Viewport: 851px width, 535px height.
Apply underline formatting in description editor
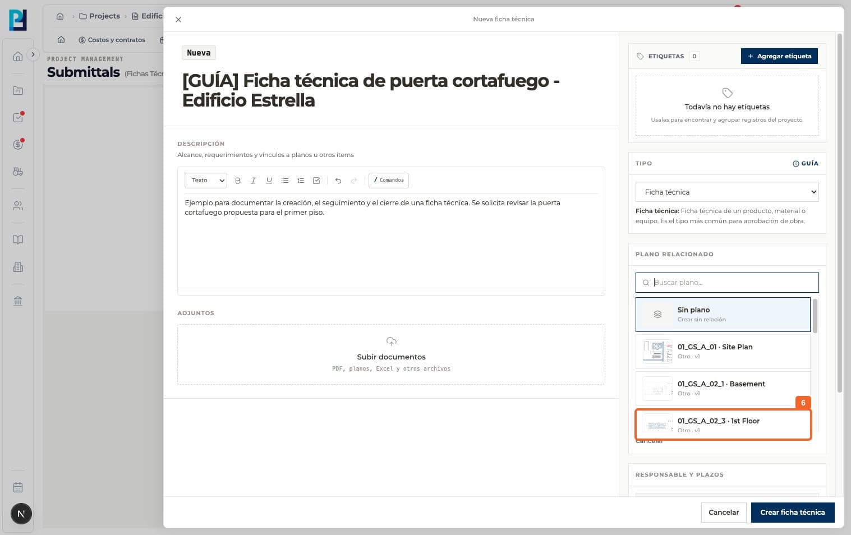tap(269, 181)
